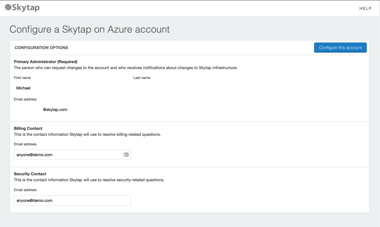Open the HELP link
Image resolution: width=380 pixels, height=227 pixels.
(x=365, y=9)
